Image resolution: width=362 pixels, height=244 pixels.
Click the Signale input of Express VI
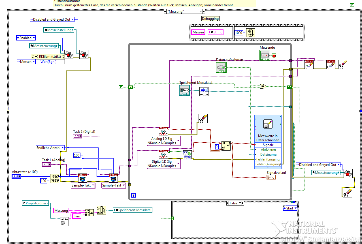pyautogui.click(x=268, y=145)
